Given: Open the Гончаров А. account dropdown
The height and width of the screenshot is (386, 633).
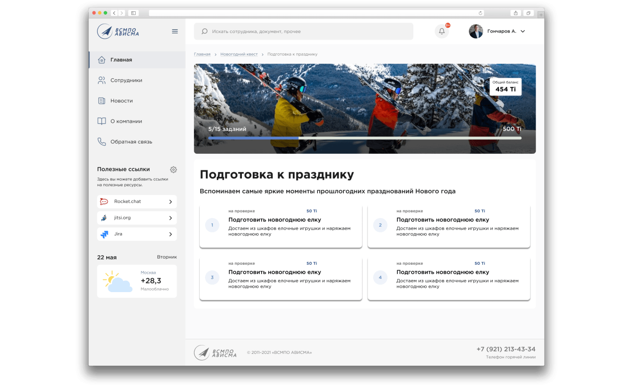Looking at the screenshot, I should pyautogui.click(x=497, y=31).
